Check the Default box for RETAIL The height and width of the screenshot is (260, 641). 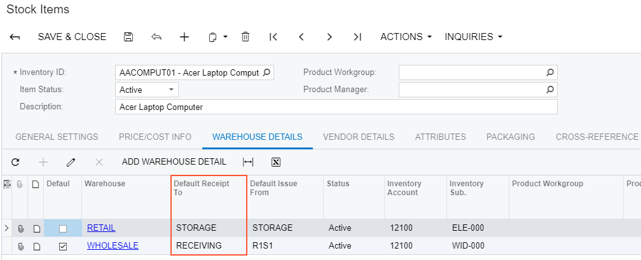62,228
